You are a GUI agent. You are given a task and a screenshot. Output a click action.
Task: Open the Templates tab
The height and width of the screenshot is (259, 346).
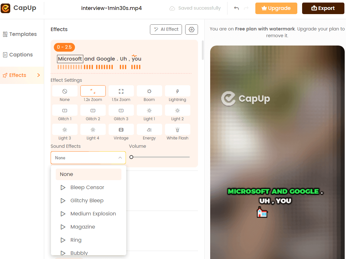click(20, 34)
